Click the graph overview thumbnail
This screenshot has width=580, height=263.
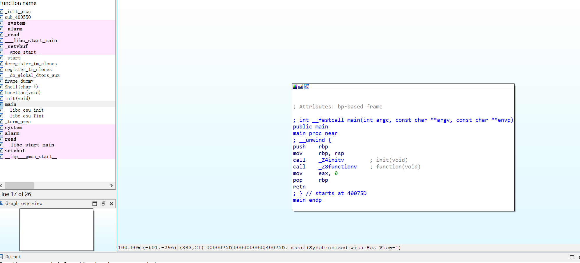pyautogui.click(x=56, y=229)
